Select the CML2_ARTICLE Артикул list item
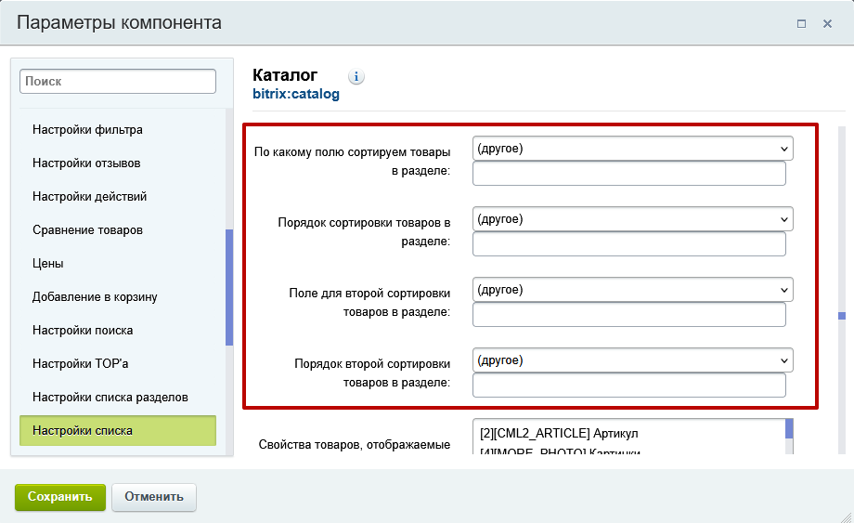 tap(559, 434)
